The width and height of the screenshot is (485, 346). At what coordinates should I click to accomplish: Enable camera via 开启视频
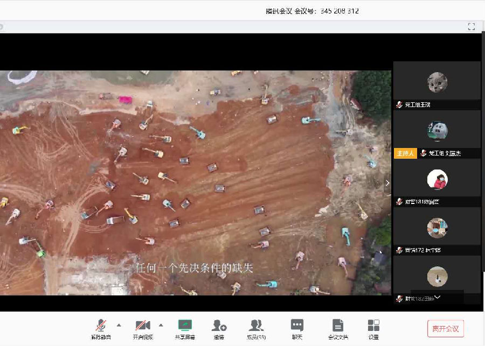(x=143, y=326)
